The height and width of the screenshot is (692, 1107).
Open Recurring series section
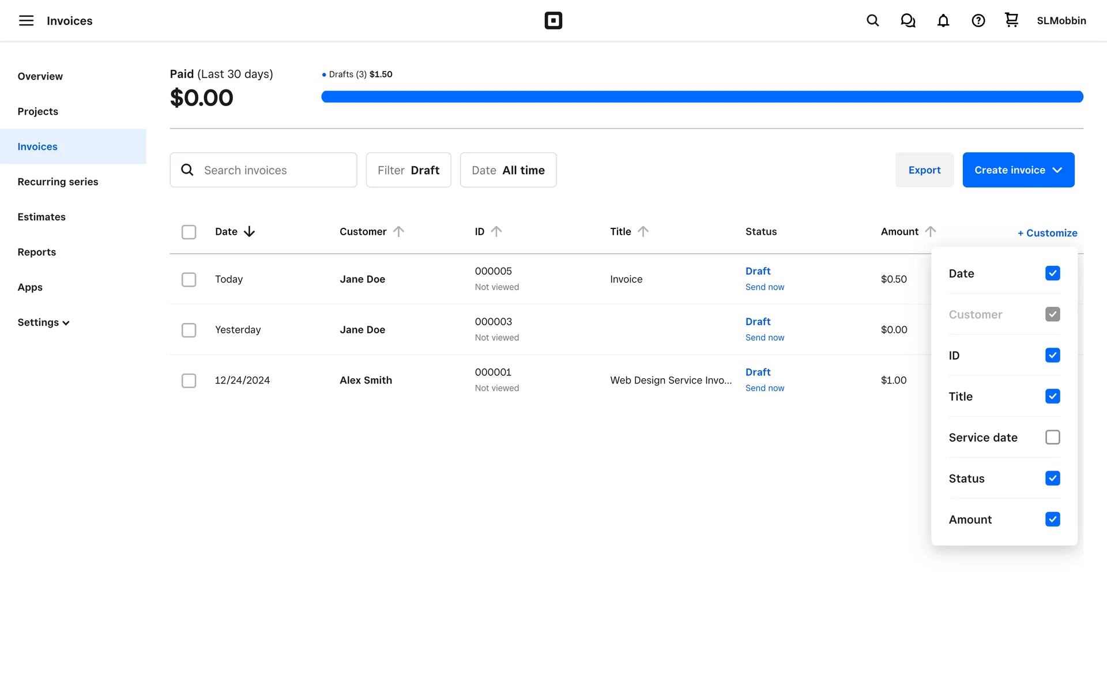[x=58, y=182]
